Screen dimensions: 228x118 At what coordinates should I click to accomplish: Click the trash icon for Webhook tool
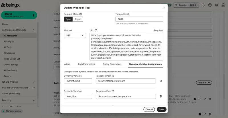[x=210, y=99]
